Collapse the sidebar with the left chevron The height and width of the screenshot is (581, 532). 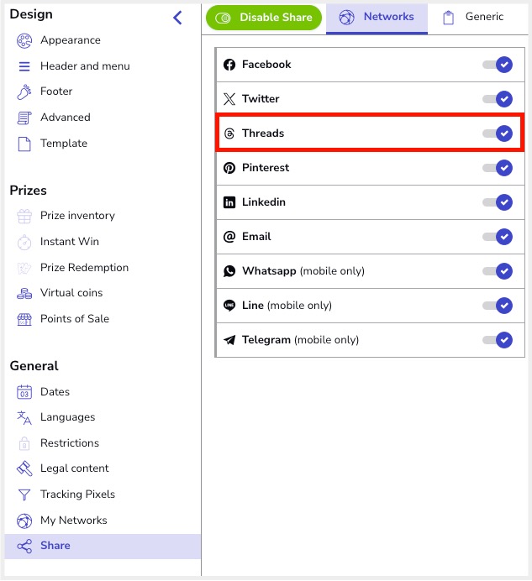177,18
